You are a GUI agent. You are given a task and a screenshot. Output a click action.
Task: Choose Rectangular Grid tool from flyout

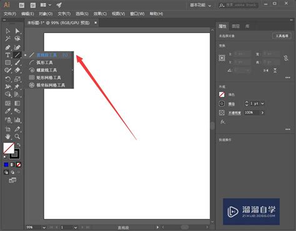point(48,77)
